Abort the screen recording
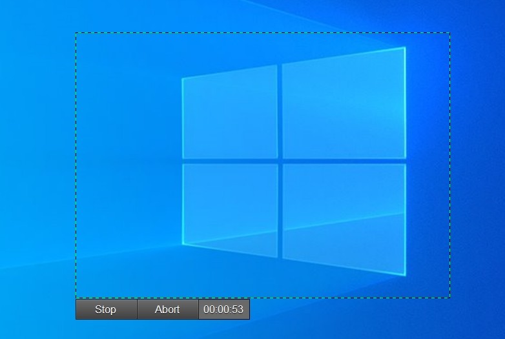 pyautogui.click(x=167, y=309)
